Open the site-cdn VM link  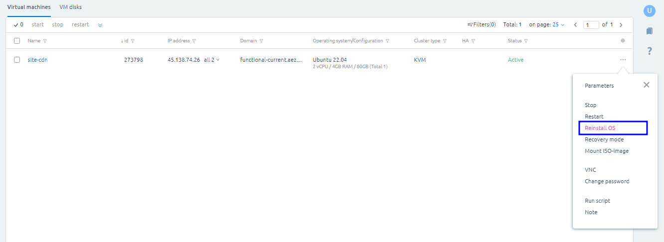[37, 60]
